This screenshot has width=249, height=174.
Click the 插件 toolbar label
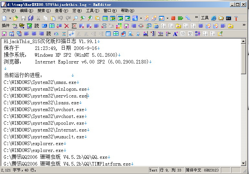[x=6, y=26]
